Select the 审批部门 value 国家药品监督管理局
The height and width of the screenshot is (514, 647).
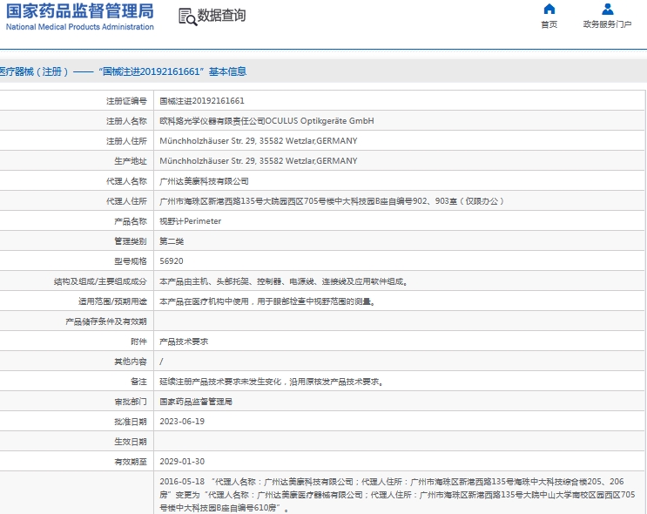[x=196, y=402]
